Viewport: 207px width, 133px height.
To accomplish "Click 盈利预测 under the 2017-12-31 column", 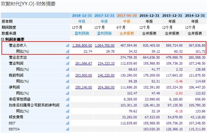I will [x=104, y=33].
